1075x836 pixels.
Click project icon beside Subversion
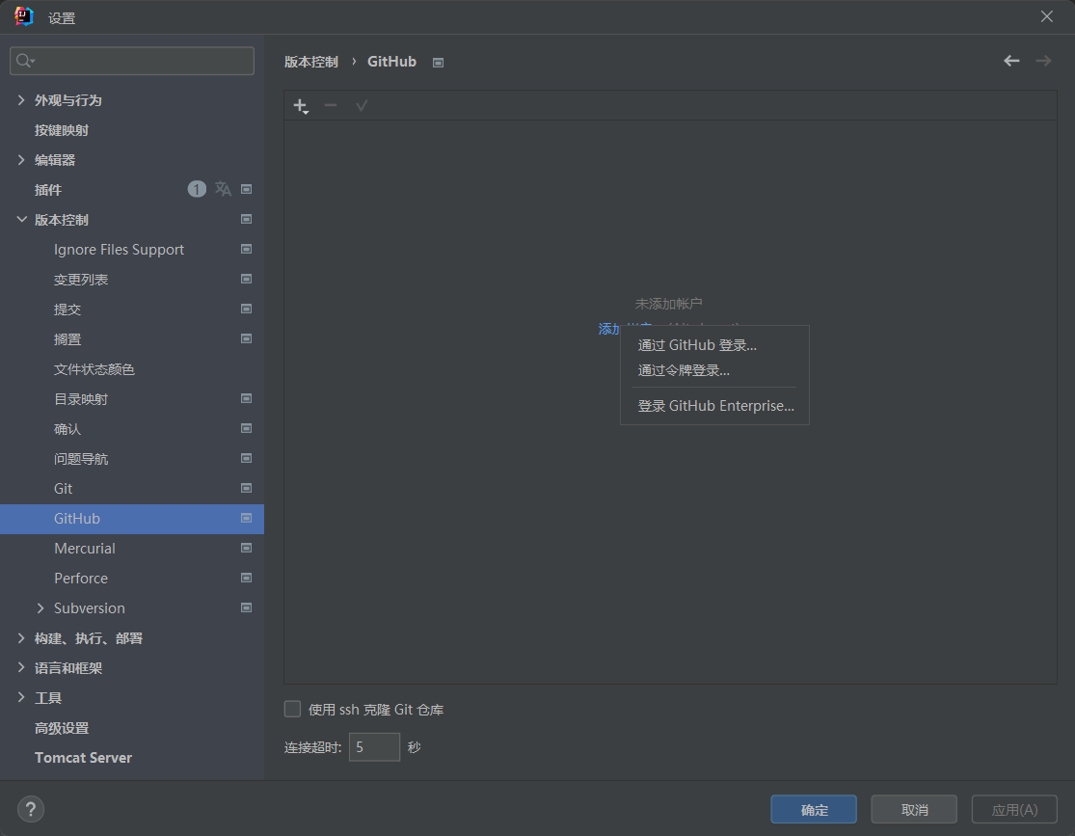(x=246, y=607)
